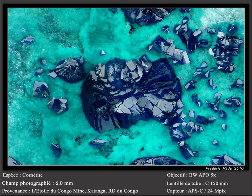Click the partial crystal at bottom center edge
252x196 pixels.
coord(157,161)
